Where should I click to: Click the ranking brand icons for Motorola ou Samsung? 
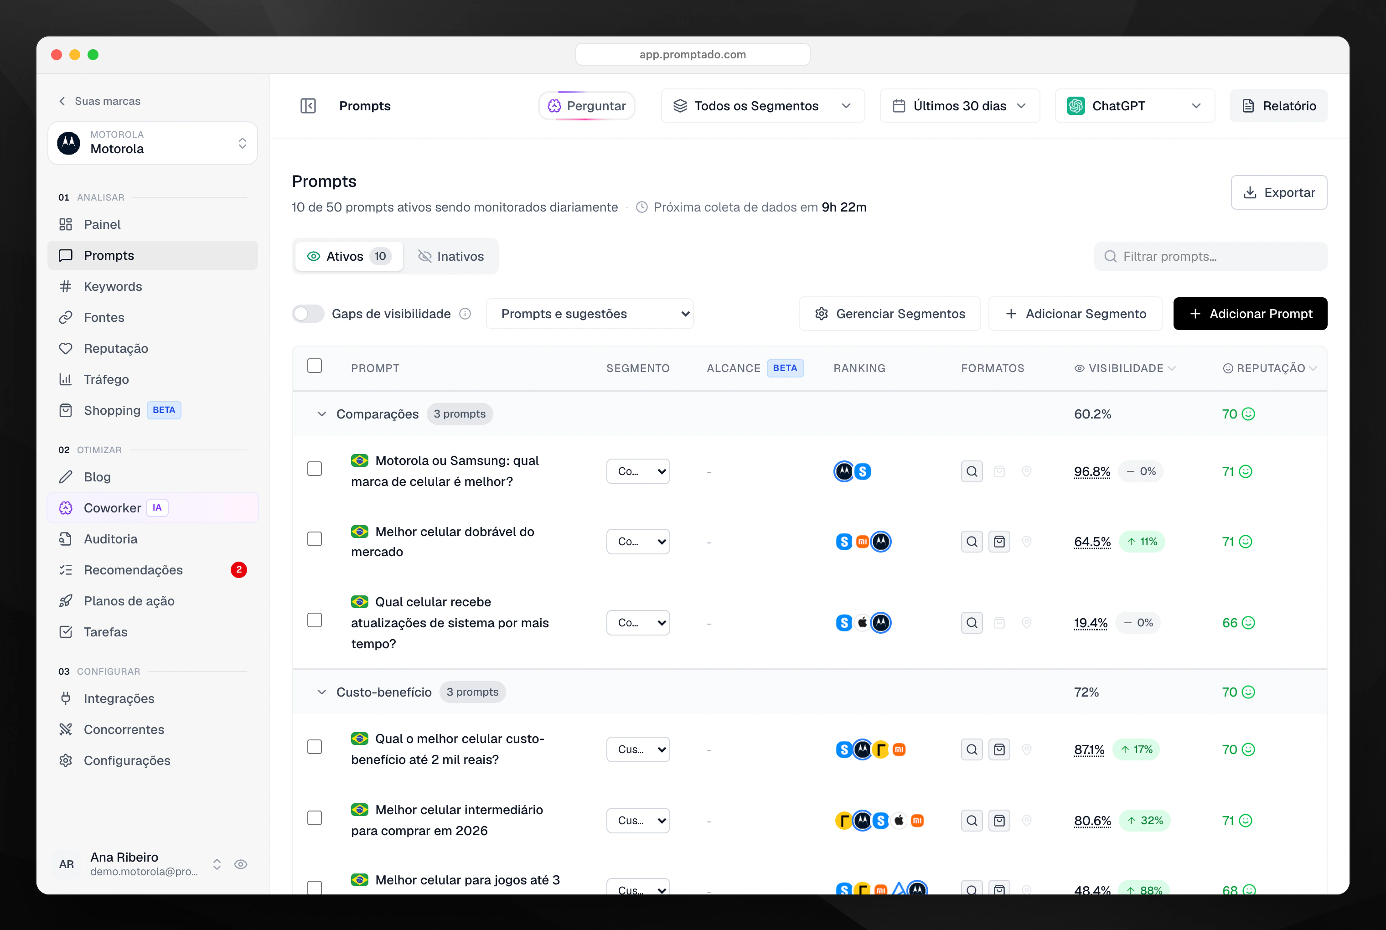[x=853, y=471]
